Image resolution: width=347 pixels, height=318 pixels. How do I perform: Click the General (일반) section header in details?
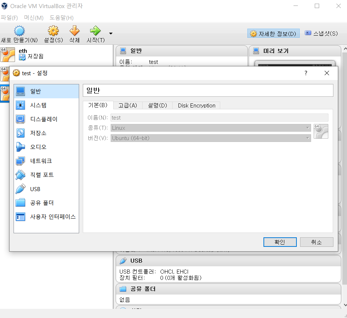pos(181,51)
